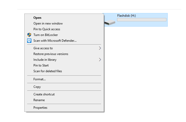Screen dimensions: 186x122
Task: Click the Flashdisk capacity bar
Action: (x=142, y=20)
